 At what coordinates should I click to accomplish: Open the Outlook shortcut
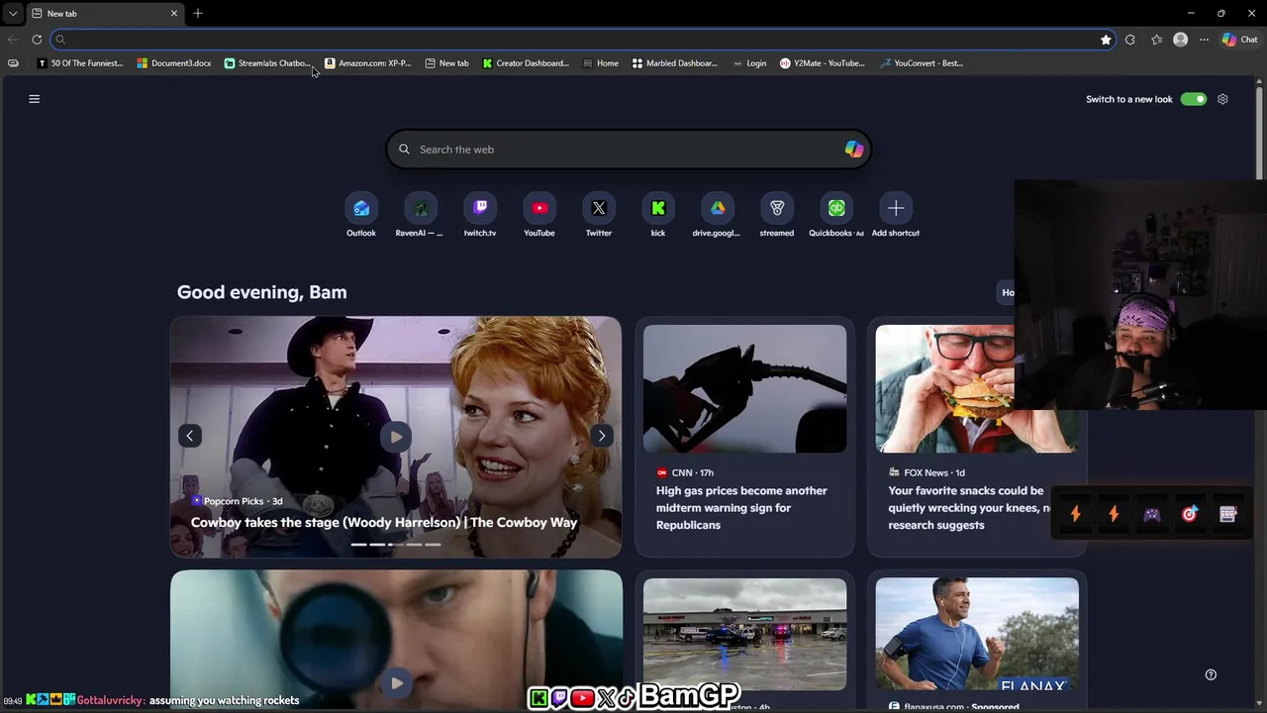[x=361, y=208]
